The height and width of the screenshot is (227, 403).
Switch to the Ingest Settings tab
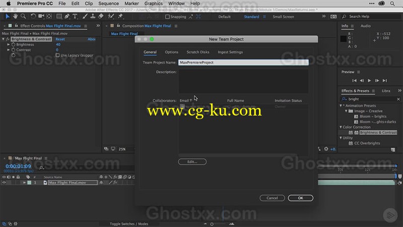230,52
